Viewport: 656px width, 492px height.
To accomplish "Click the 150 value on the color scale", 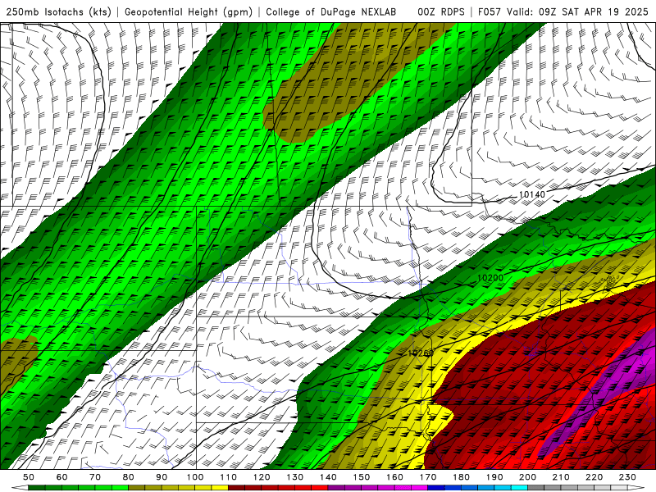I will click(x=362, y=477).
